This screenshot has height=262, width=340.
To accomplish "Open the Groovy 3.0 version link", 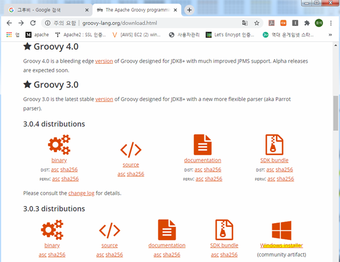I will pos(104,99).
